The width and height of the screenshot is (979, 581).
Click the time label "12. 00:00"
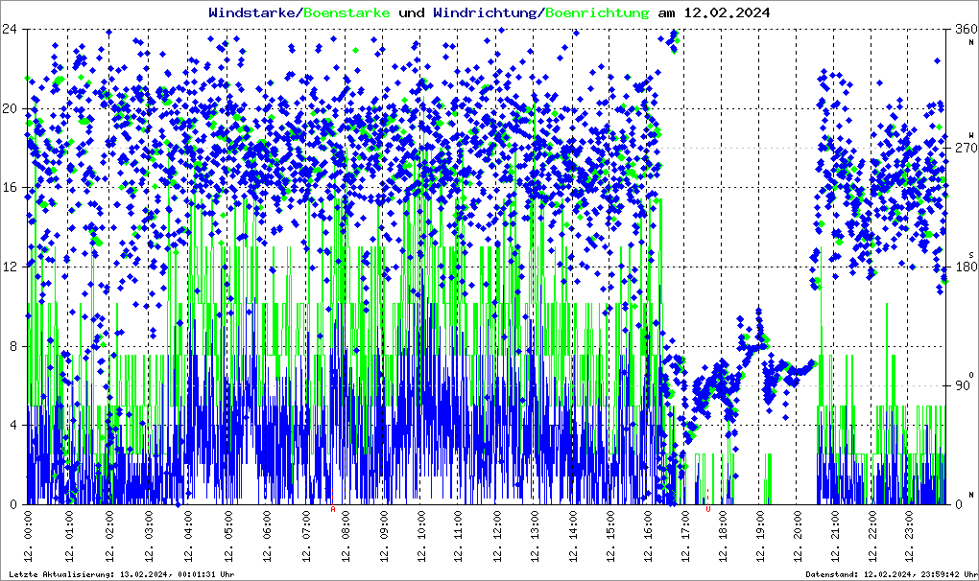click(28, 535)
